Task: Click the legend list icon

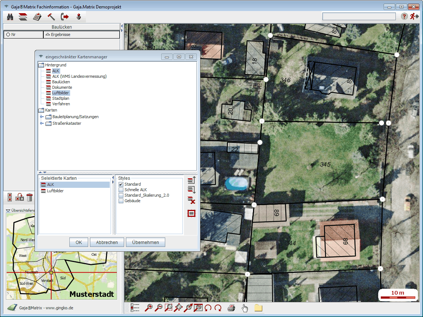Action: pos(135,308)
